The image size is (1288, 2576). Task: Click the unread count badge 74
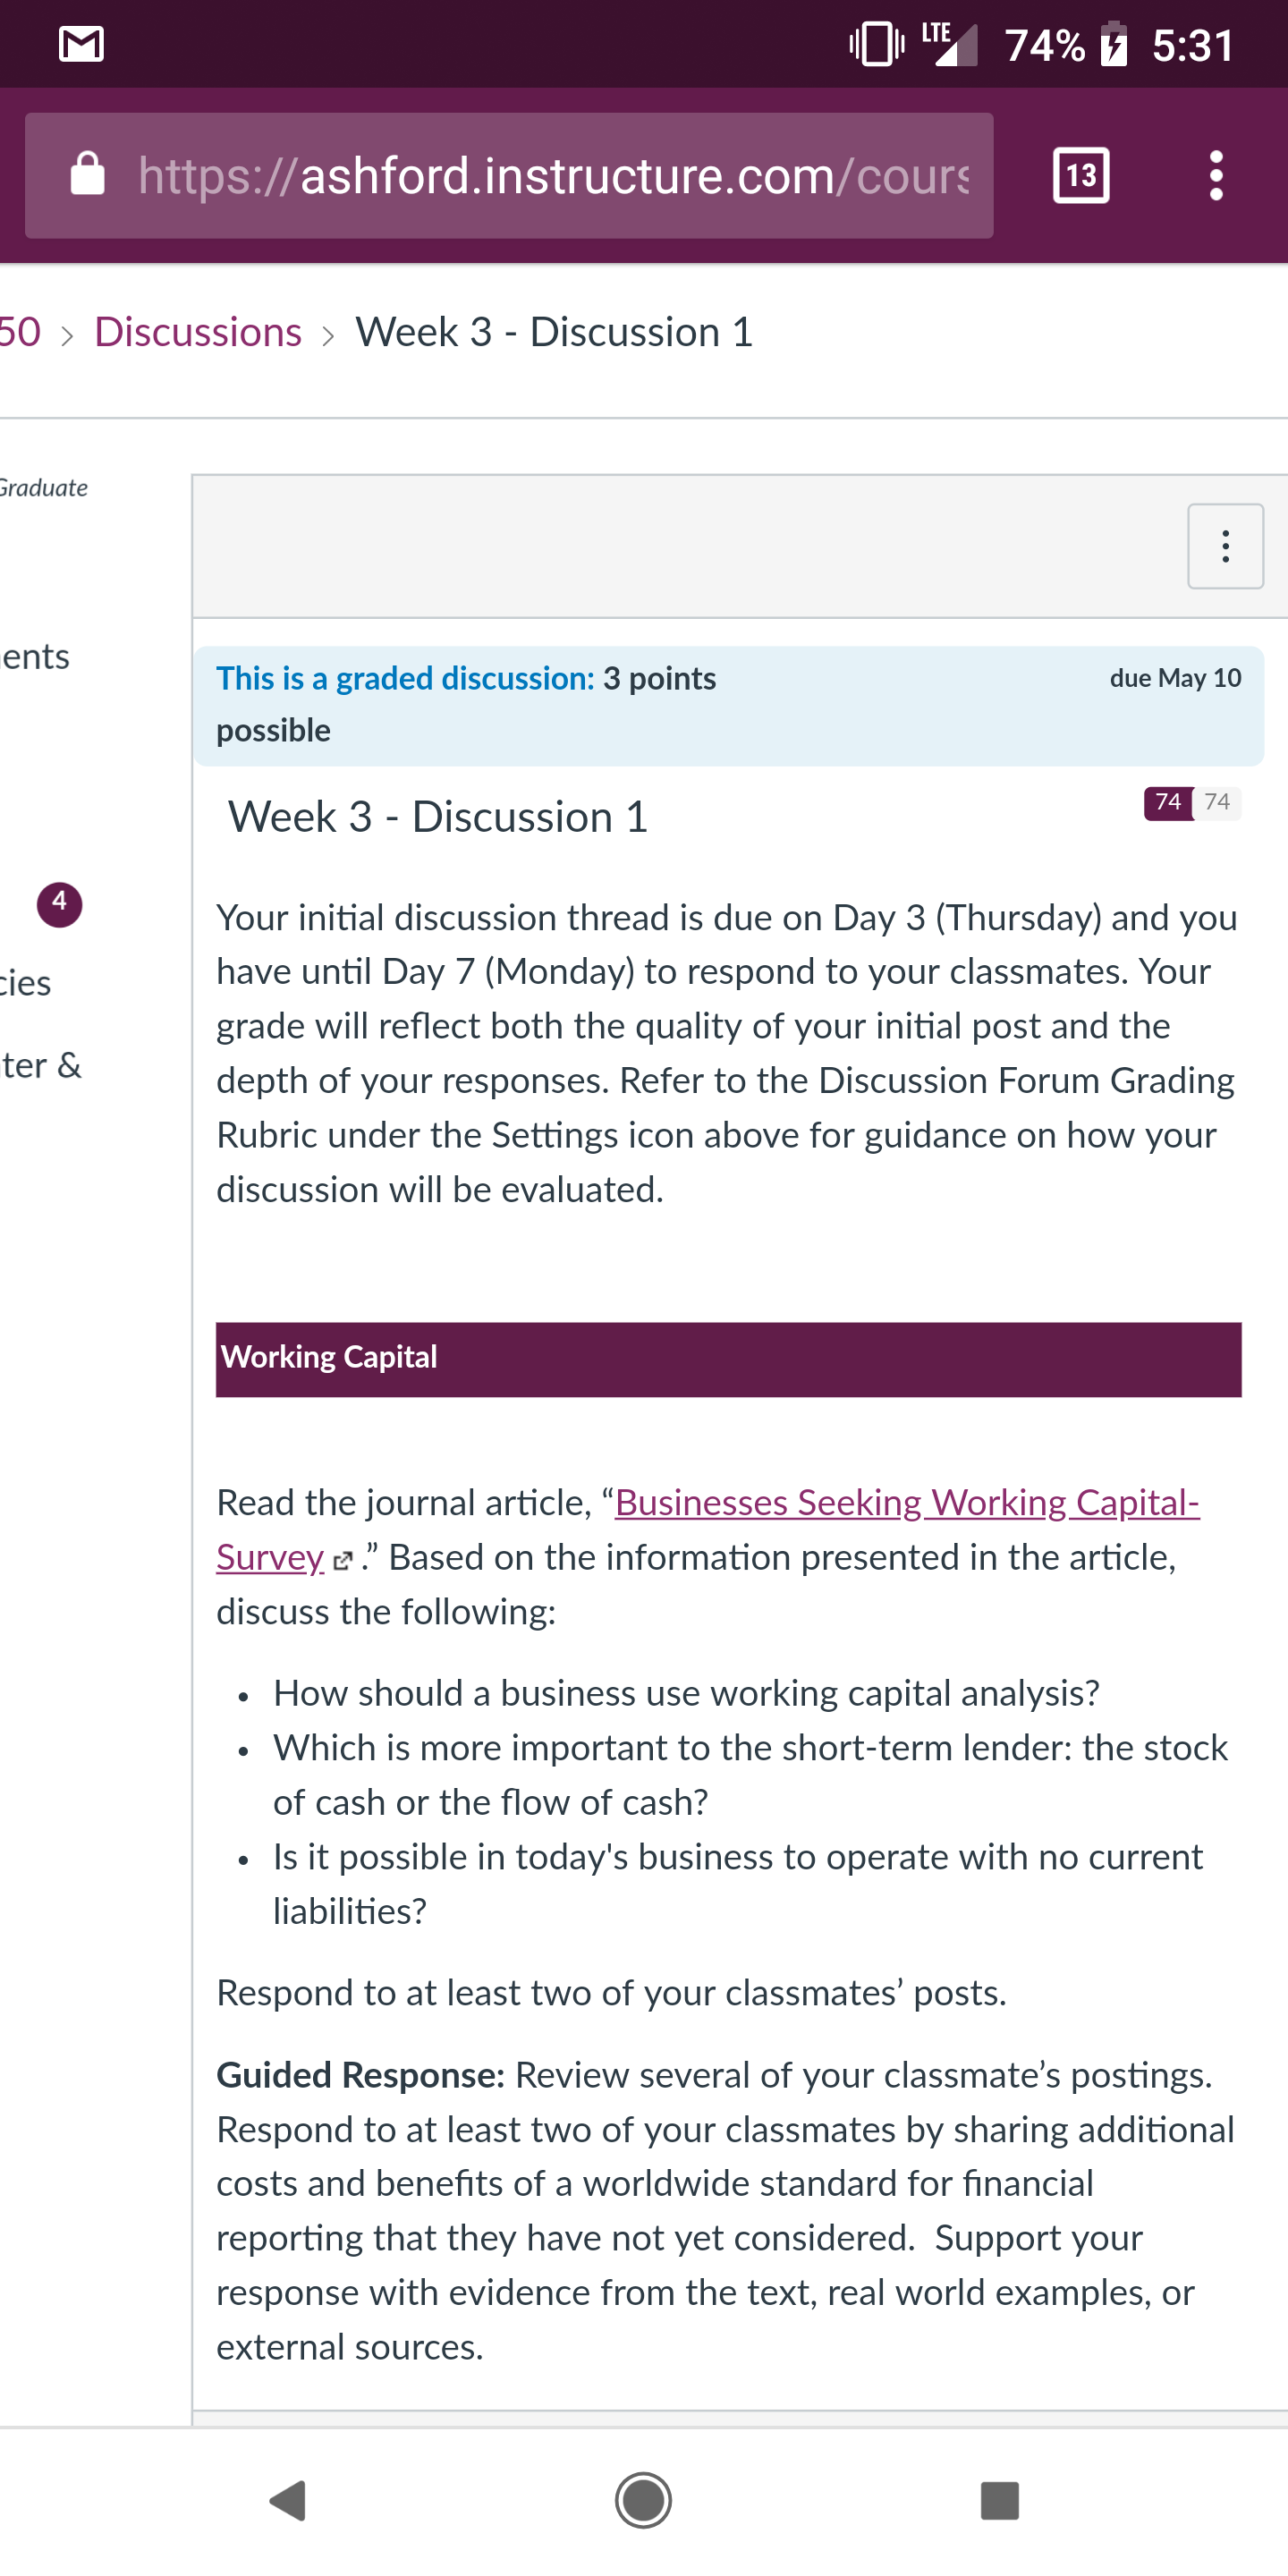[1168, 802]
